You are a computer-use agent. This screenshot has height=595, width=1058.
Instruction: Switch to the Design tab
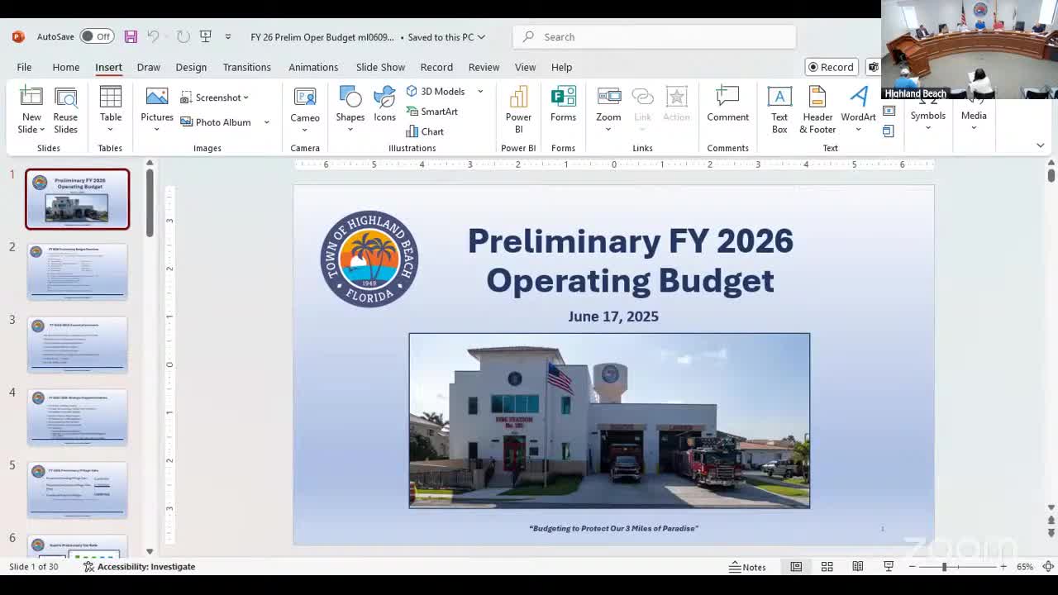(x=191, y=67)
